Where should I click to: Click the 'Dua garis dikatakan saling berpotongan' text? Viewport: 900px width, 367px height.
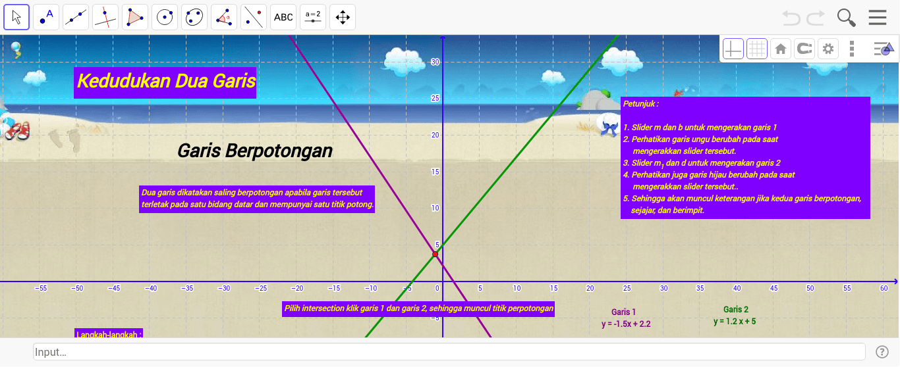point(258,199)
